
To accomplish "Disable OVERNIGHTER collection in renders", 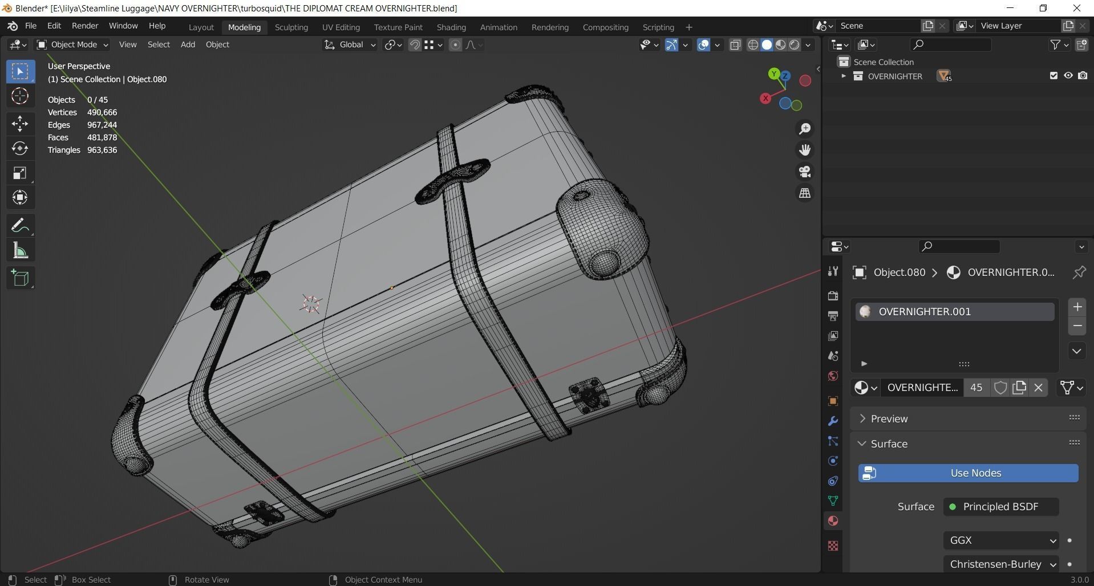I will pos(1082,76).
